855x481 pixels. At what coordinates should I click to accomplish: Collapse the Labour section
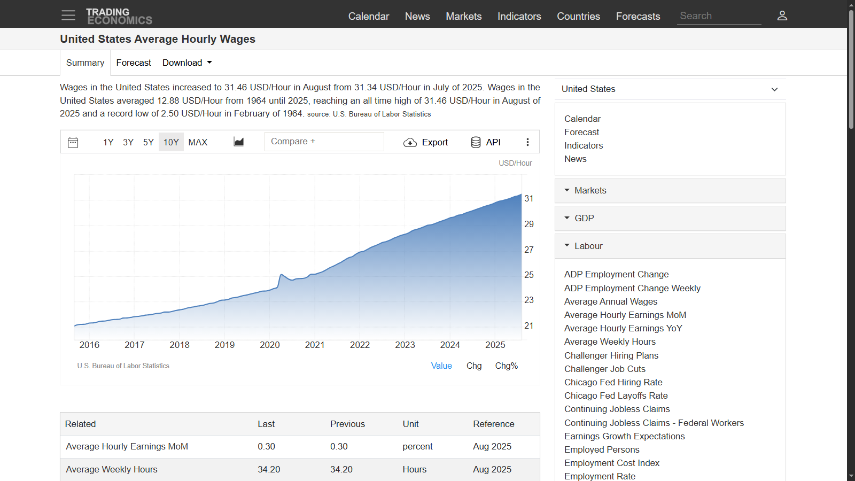[670, 246]
